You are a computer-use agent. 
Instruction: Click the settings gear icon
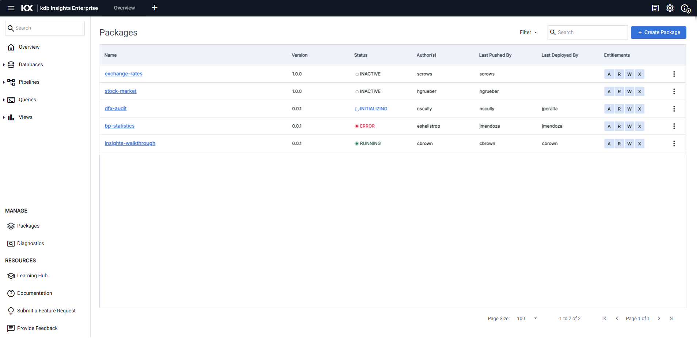coord(670,8)
